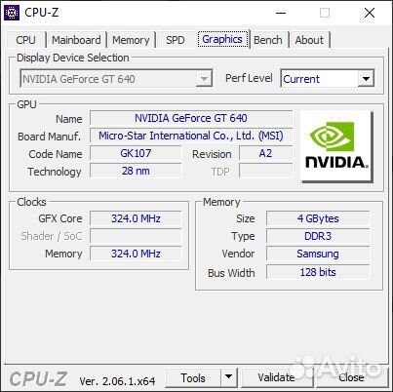Image resolution: width=393 pixels, height=392 pixels.
Task: Click the GPU Name field
Action: pyautogui.click(x=191, y=118)
